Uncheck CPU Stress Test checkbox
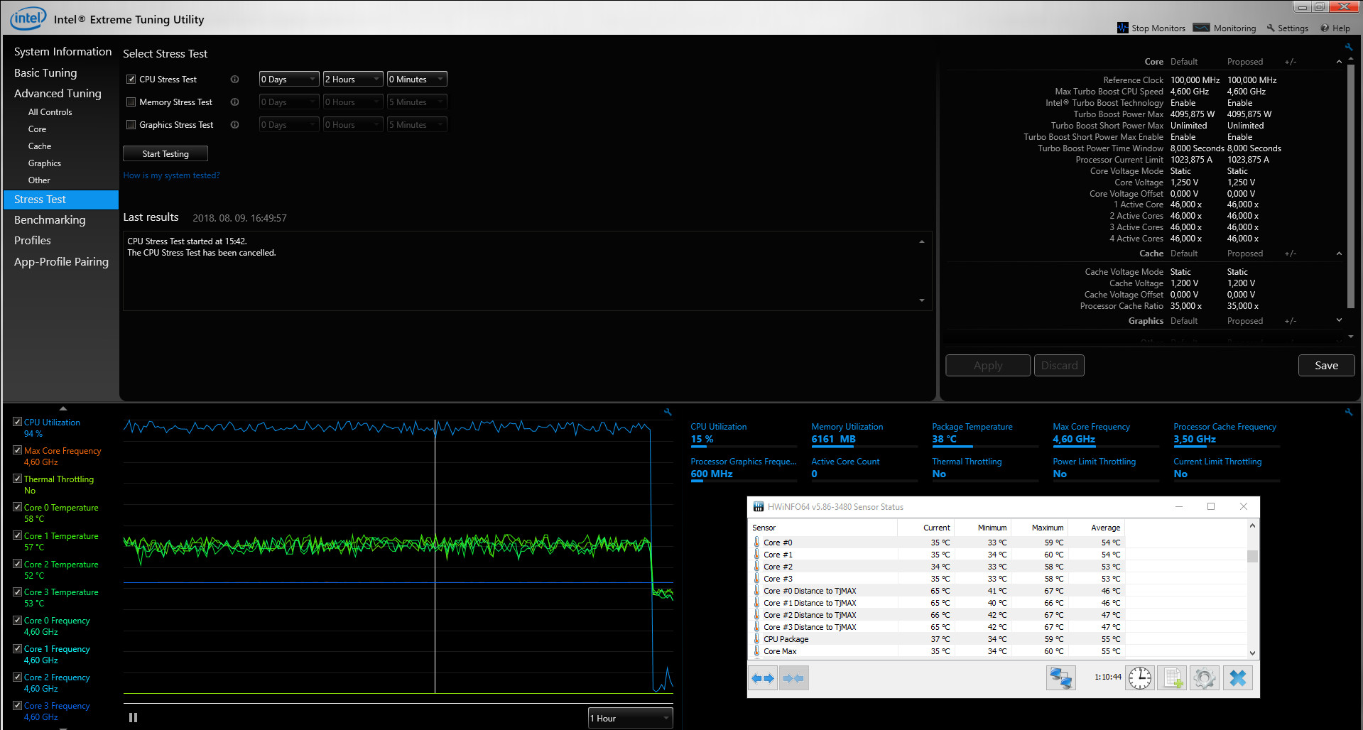The height and width of the screenshot is (730, 1363). (131, 80)
